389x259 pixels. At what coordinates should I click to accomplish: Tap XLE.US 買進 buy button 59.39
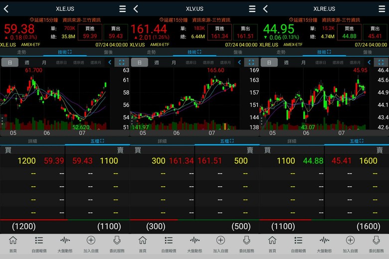(90, 32)
